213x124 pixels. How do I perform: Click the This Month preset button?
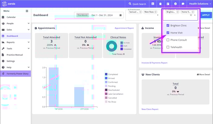82,15
